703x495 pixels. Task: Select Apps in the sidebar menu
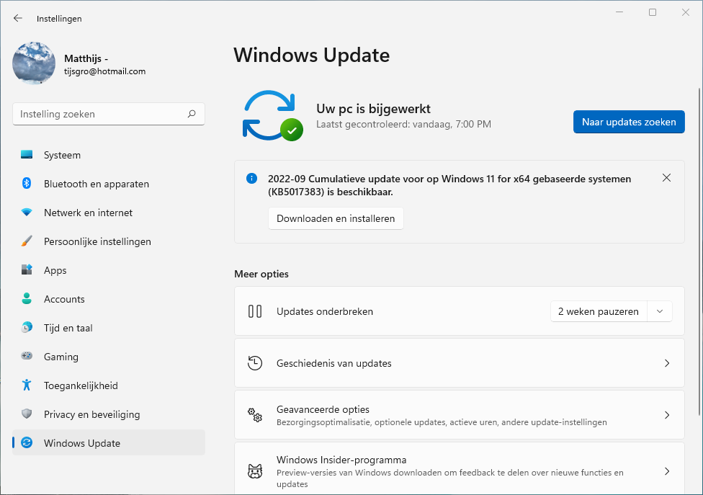click(55, 270)
